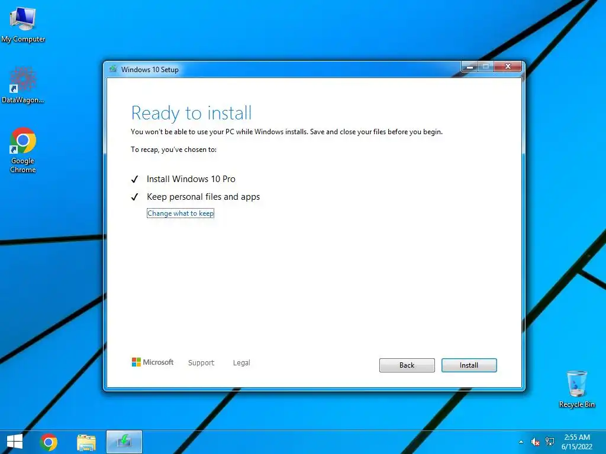Click the muted volume tray icon
This screenshot has width=606, height=454.
pyautogui.click(x=535, y=442)
